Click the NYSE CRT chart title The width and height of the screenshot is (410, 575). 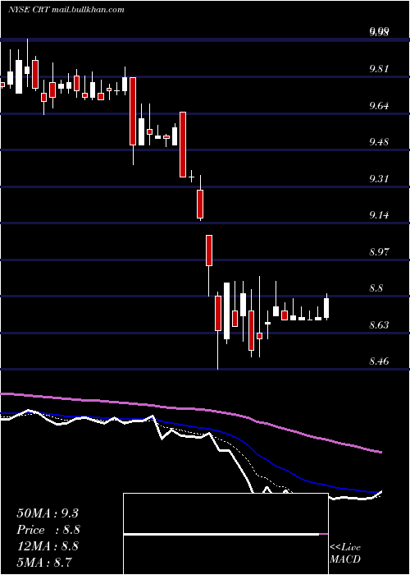(x=66, y=9)
